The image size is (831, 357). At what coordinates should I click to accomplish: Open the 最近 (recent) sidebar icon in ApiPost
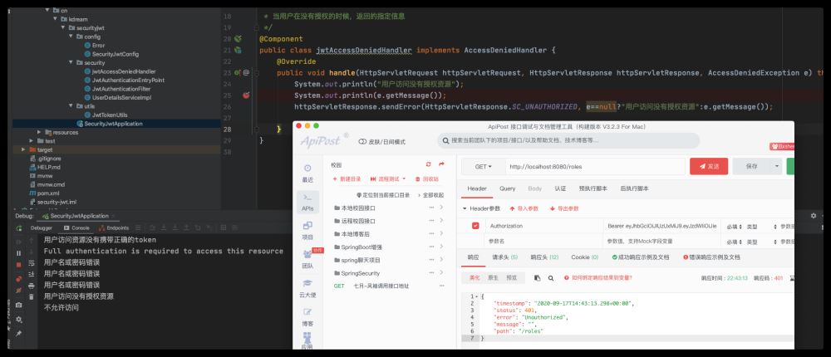click(307, 172)
